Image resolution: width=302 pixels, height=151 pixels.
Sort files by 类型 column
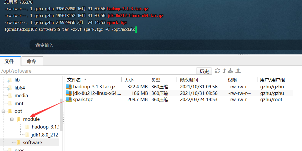156,80
